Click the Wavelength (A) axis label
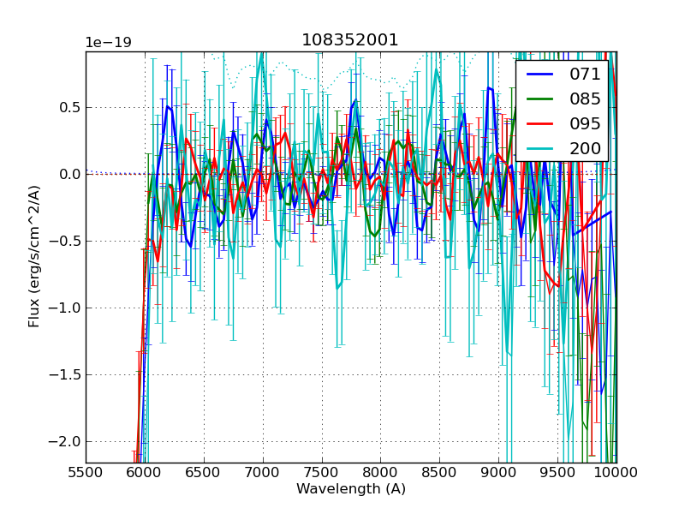685x514 pixels. pyautogui.click(x=351, y=489)
